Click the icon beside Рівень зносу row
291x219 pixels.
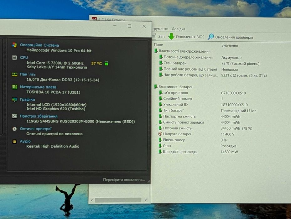[160, 140]
